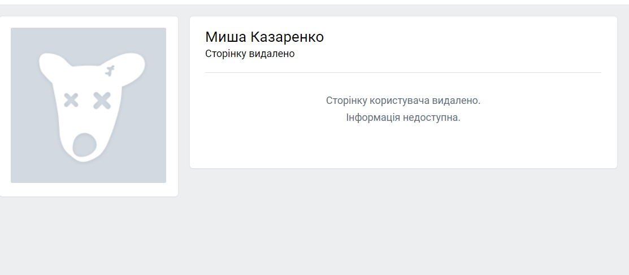
Task: Click the surname "Казаренко" in header
Action: click(x=287, y=37)
